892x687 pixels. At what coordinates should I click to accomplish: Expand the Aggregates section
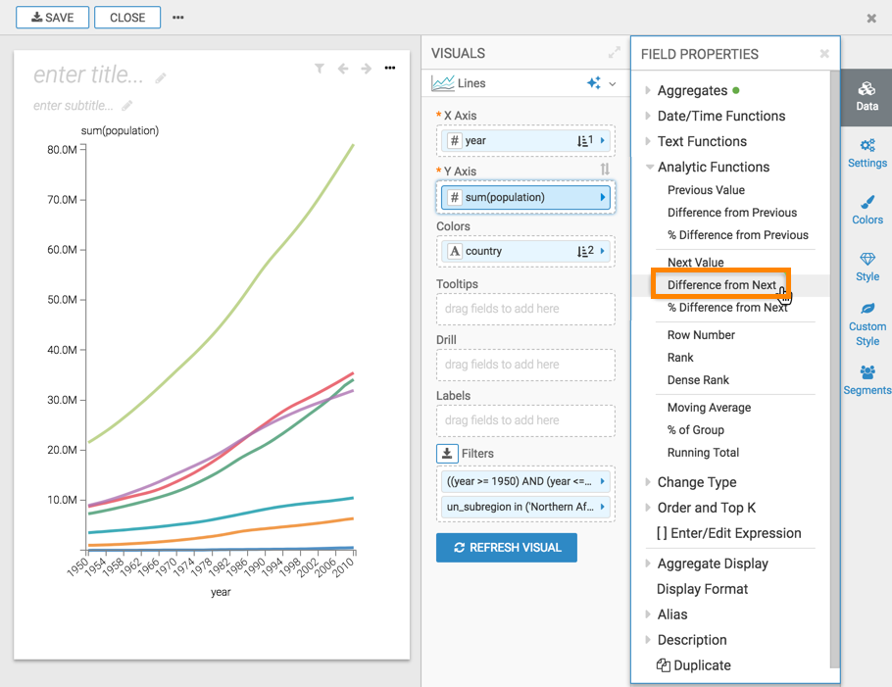[692, 90]
